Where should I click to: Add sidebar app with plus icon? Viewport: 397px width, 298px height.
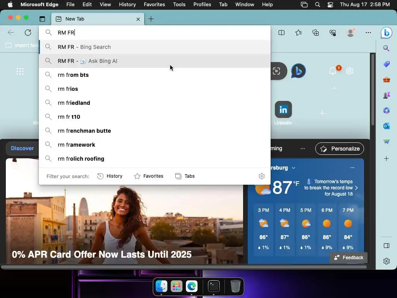(x=387, y=159)
